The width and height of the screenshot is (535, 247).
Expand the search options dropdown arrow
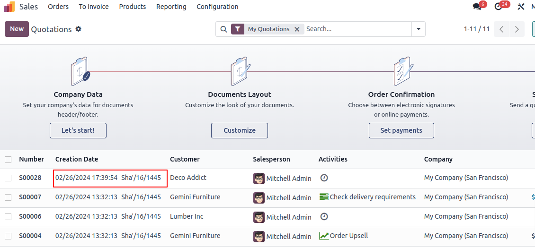419,29
